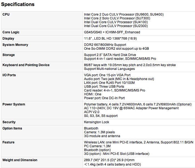Viewport: 195px width, 168px height.
Task: Click the I/O Ports label
Action: coord(9,75)
